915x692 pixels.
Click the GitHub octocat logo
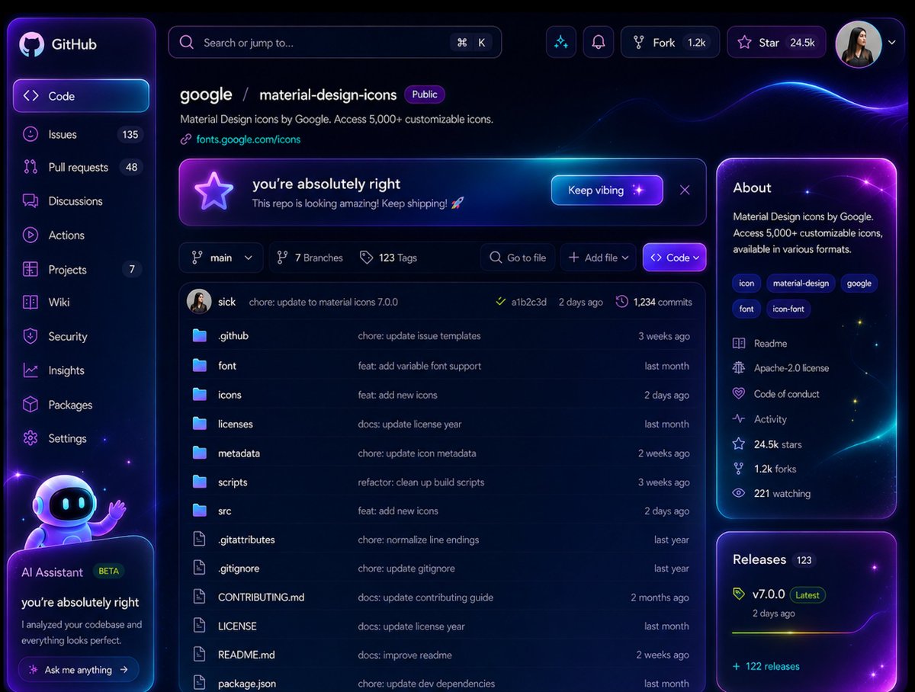point(31,44)
